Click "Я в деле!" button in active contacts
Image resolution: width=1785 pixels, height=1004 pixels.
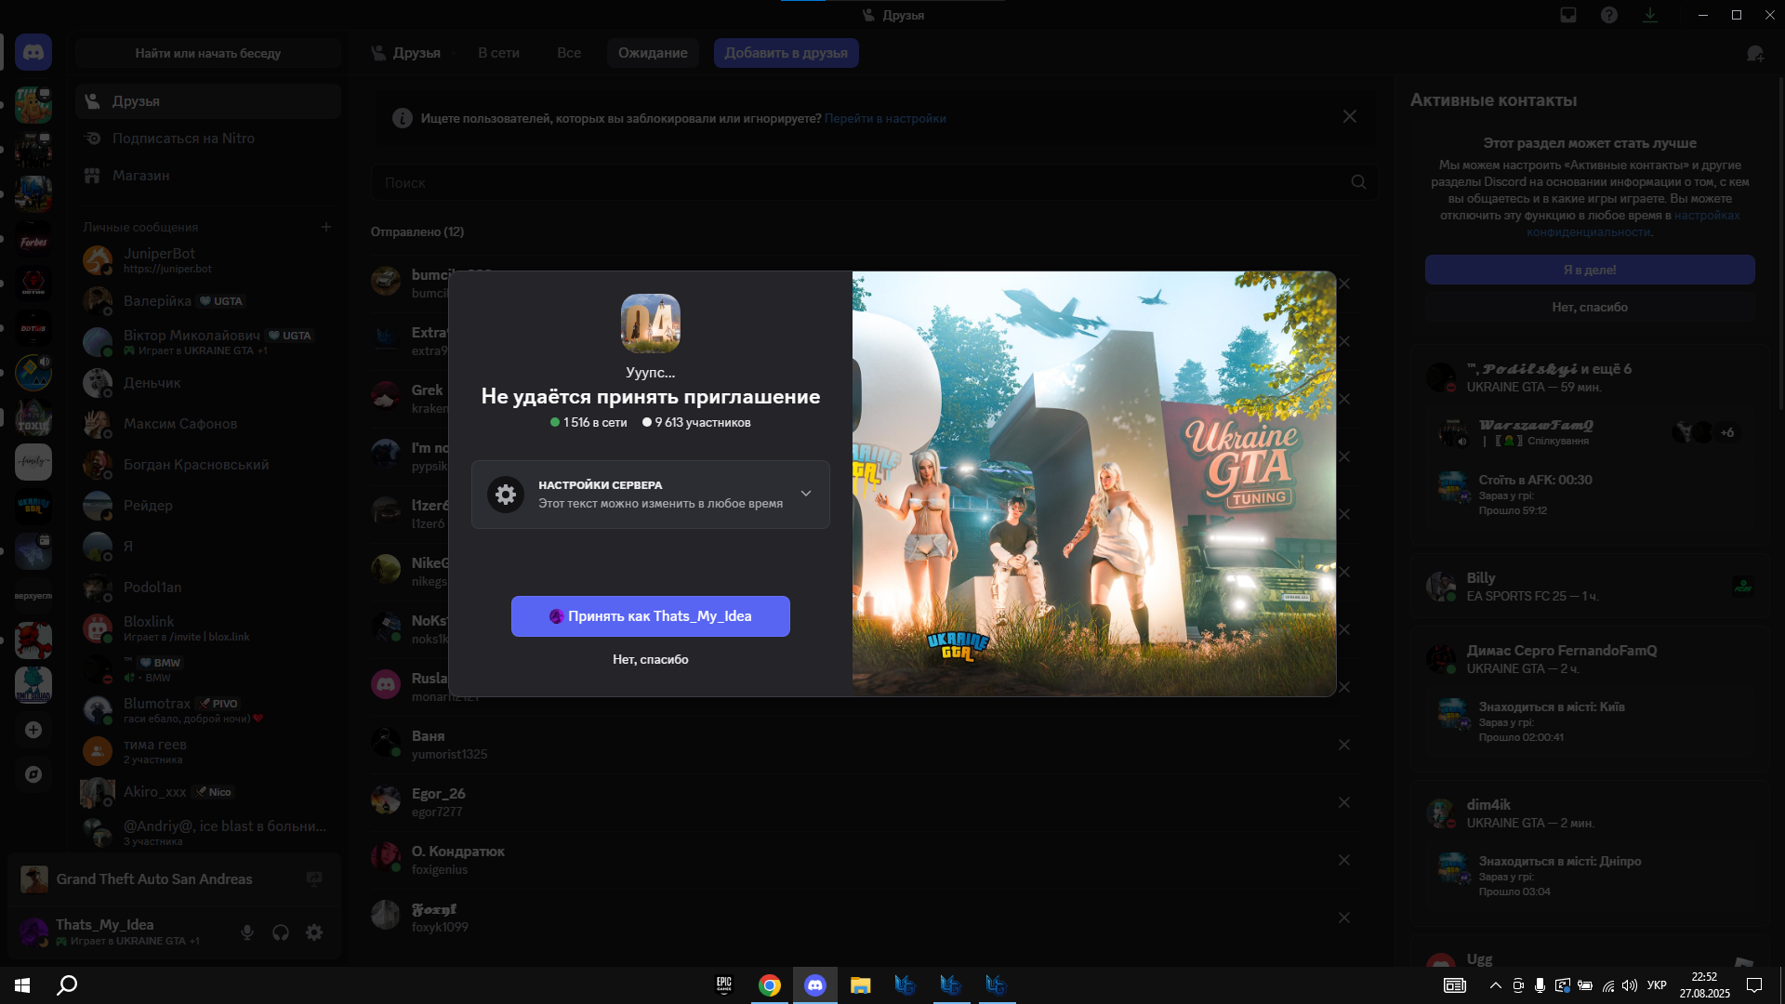coord(1590,270)
